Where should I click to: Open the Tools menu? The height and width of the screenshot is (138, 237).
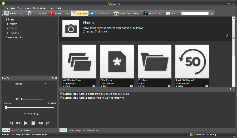tap(51, 8)
